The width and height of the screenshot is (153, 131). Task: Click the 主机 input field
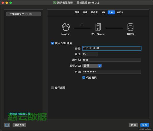tap(112, 48)
